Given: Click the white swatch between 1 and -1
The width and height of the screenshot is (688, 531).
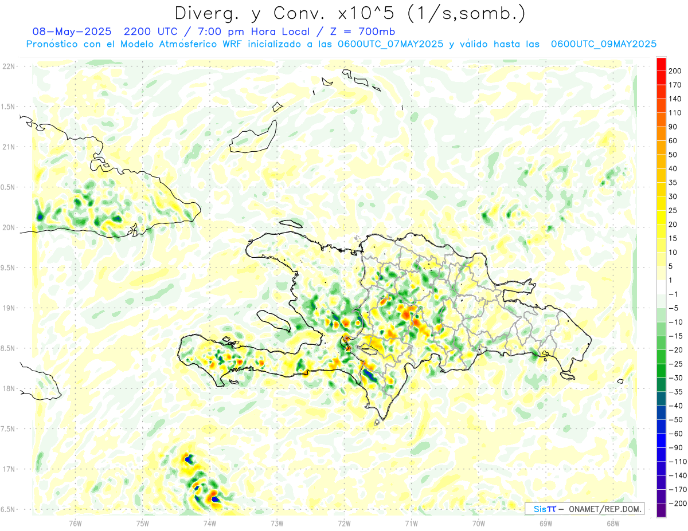Looking at the screenshot, I should (661, 287).
